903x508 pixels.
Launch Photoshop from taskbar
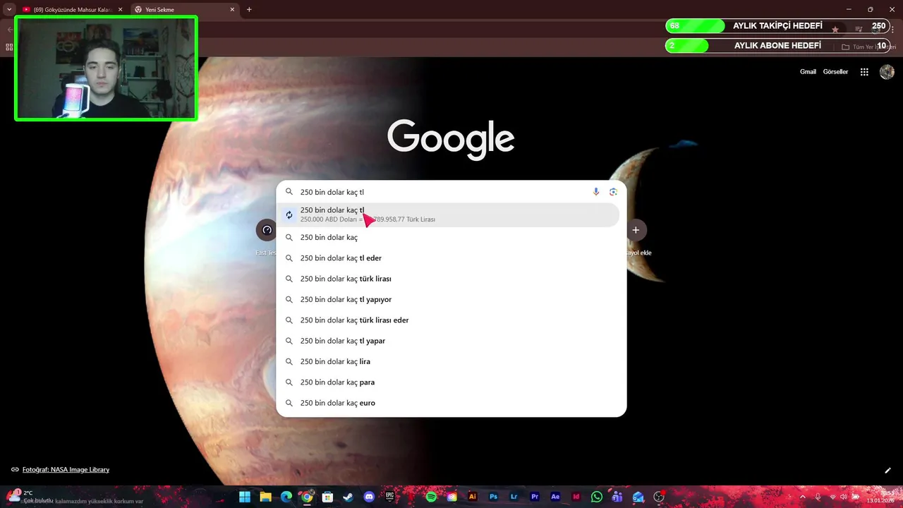pyautogui.click(x=493, y=497)
